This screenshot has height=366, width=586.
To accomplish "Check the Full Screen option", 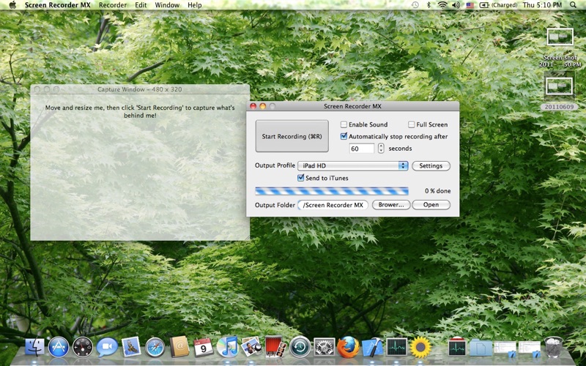I will tap(411, 124).
